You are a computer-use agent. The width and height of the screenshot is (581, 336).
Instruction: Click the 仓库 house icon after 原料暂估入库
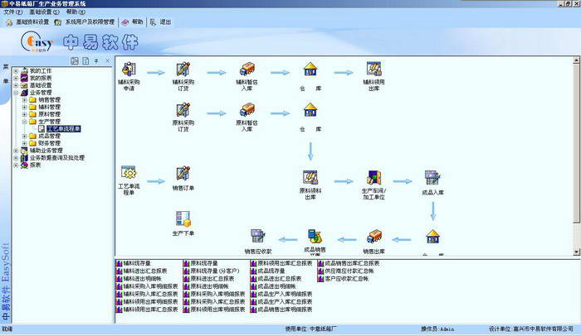pyautogui.click(x=310, y=110)
